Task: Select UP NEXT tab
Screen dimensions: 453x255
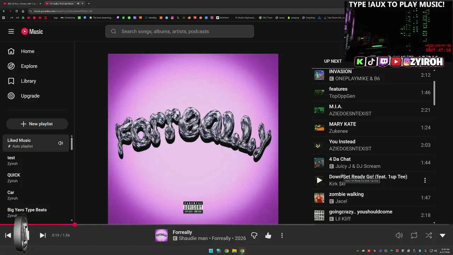Action: tap(333, 61)
